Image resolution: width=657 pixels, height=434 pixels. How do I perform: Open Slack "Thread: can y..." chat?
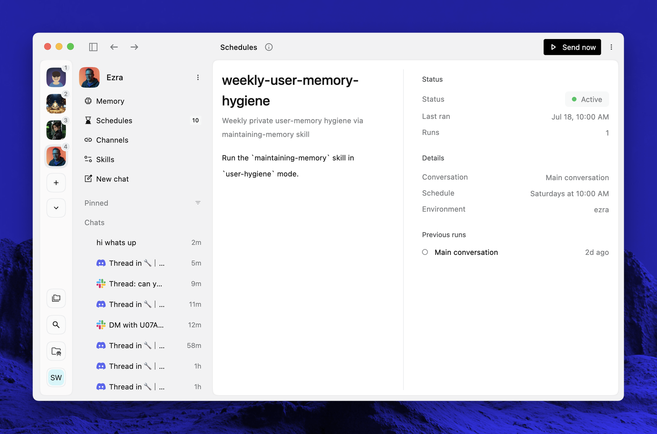(143, 284)
